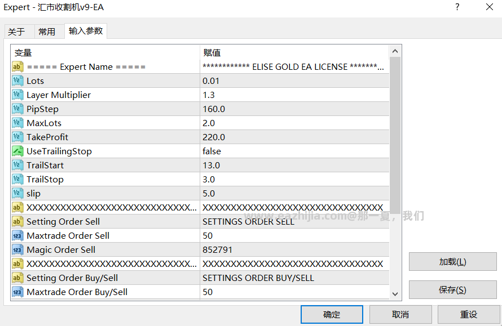Image resolution: width=502 pixels, height=326 pixels.
Task: Select the TrailStop value 3.0
Action: point(209,179)
